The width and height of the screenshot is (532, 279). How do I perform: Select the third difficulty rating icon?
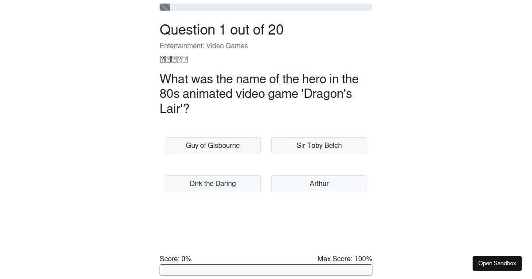173,59
